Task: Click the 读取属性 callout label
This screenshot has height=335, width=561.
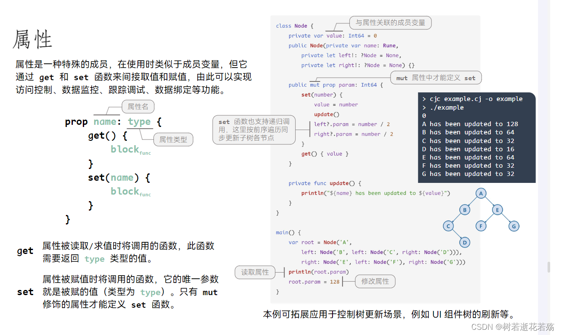Action: click(255, 272)
